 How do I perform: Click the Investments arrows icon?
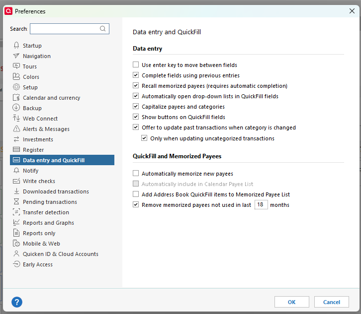coord(16,139)
